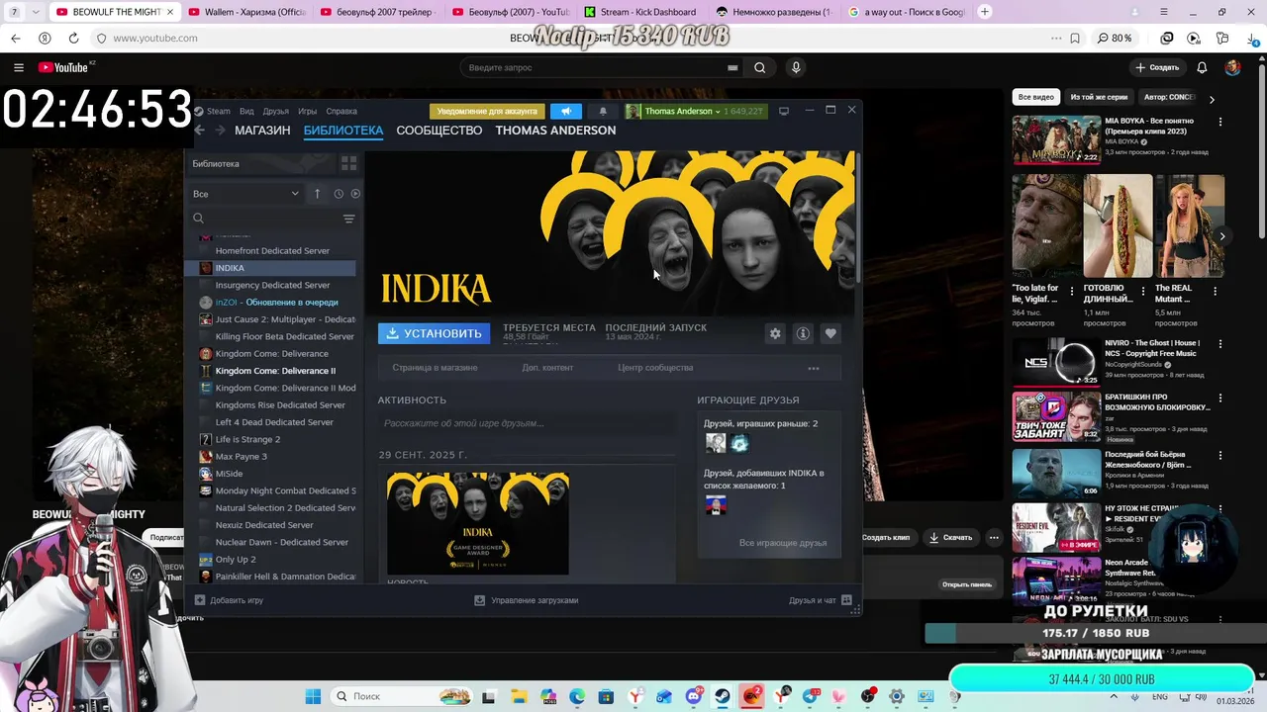
Task: Open YouTube notifications bell
Action: [x=1202, y=67]
